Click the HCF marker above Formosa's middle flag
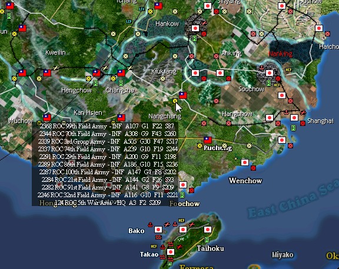The width and height of the screenshot is (339, 269). coord(181,220)
